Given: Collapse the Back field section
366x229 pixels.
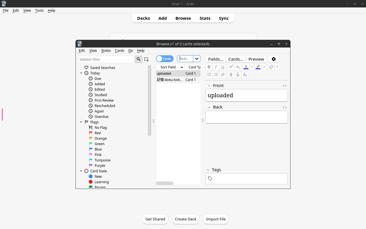Looking at the screenshot, I should pos(209,107).
